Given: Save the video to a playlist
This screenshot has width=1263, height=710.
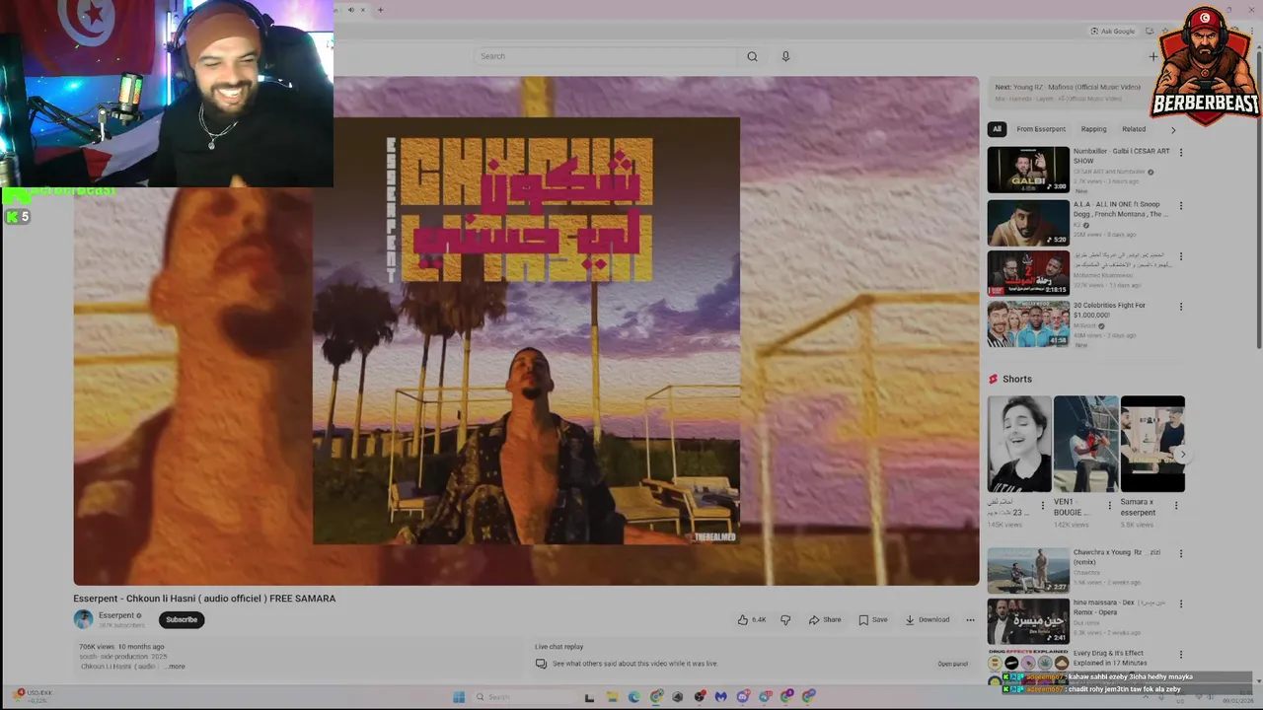Looking at the screenshot, I should (x=873, y=619).
